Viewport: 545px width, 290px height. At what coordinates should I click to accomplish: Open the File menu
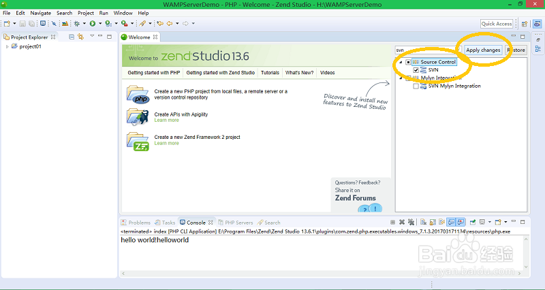tap(7, 13)
